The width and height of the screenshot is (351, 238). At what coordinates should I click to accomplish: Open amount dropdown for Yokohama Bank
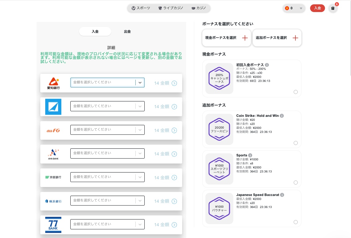107,201
